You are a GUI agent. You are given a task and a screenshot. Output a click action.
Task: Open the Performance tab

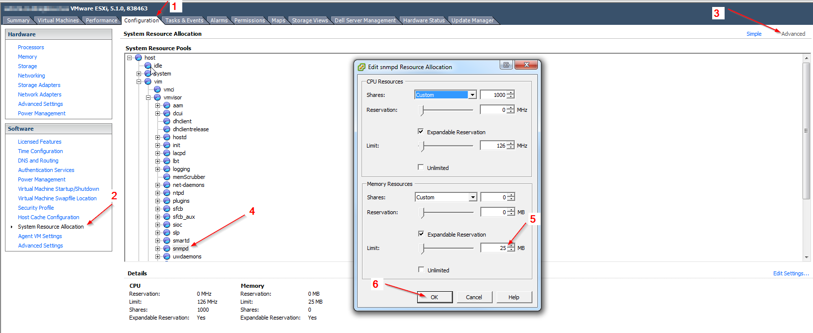click(101, 20)
